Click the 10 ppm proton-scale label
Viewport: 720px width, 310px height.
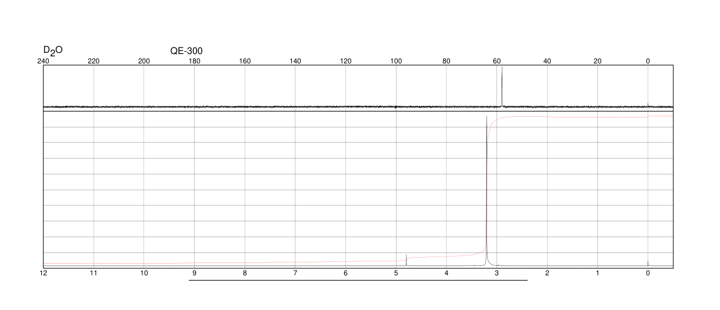tap(144, 274)
